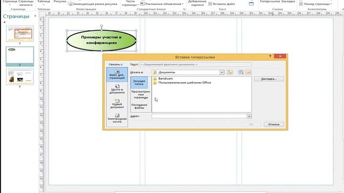Viewport: 344px width, 193px height.
Task: Click 'Страницы каталога' ribbon button
Action: [26, 3]
